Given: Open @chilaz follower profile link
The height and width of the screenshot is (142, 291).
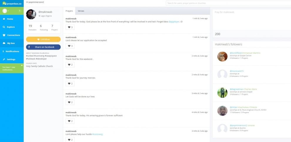Looking at the screenshot, I should (x=233, y=107).
